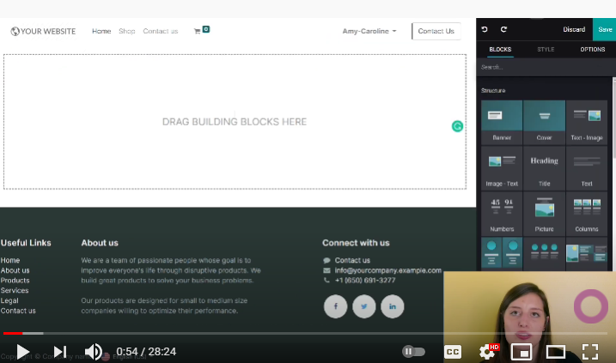Open the Facebook social link
This screenshot has height=363, width=616.
[x=336, y=306]
